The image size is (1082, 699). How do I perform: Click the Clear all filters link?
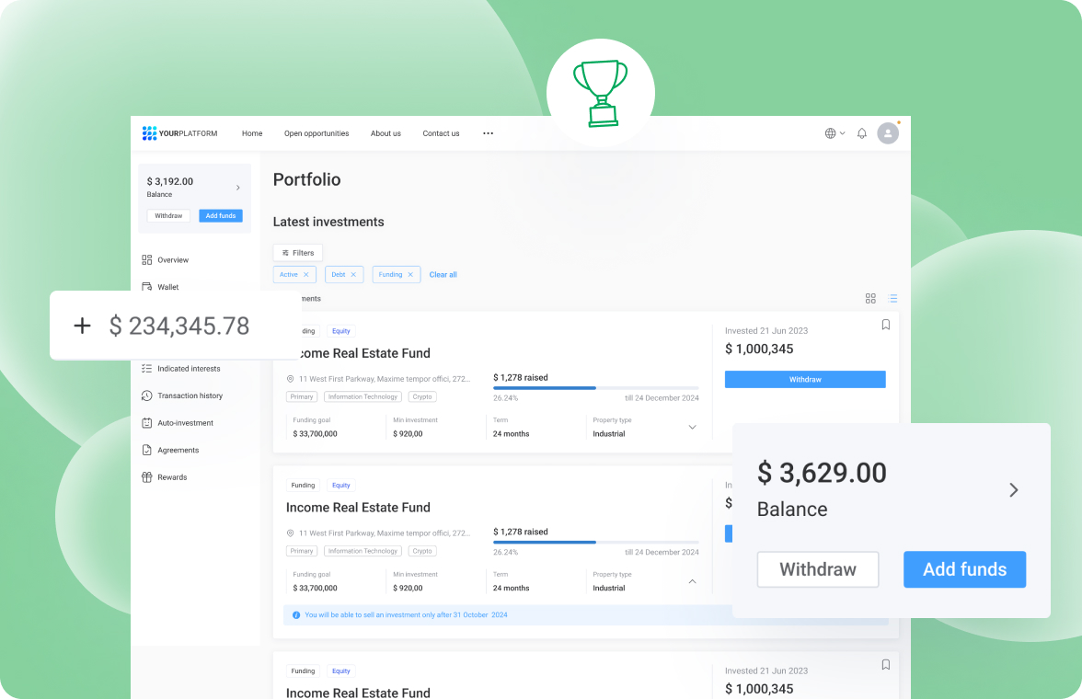443,275
